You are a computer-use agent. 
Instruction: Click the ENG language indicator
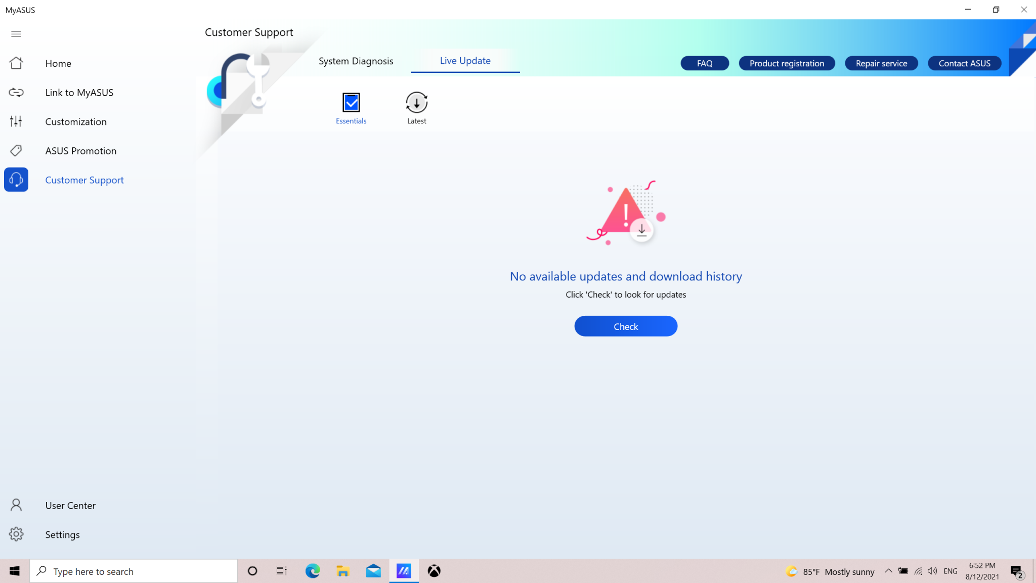(950, 571)
